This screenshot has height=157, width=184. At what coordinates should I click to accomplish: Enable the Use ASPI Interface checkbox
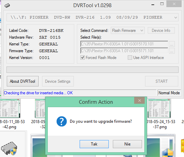pyautogui.click(x=130, y=58)
